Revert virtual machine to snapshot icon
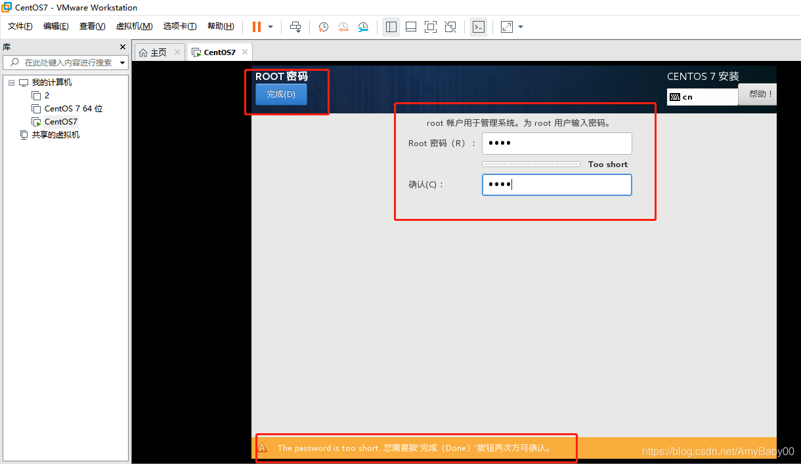 pos(343,27)
